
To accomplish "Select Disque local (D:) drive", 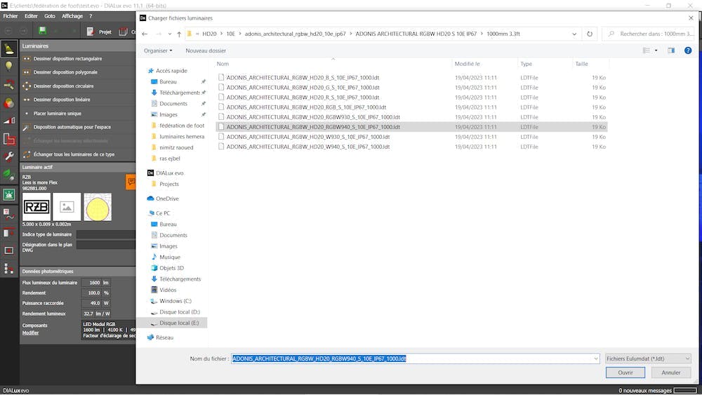I will click(175, 312).
